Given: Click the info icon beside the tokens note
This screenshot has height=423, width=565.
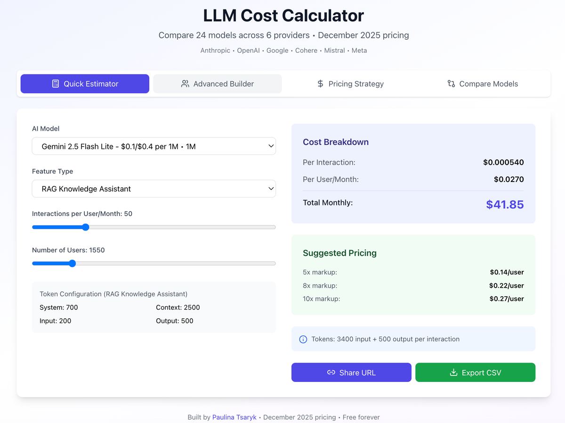Looking at the screenshot, I should click(x=303, y=339).
